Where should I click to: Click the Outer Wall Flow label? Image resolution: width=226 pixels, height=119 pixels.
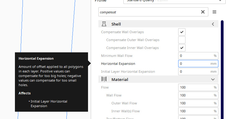click(x=124, y=103)
